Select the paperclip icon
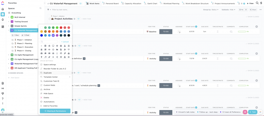The image size is (264, 116). click(x=49, y=57)
